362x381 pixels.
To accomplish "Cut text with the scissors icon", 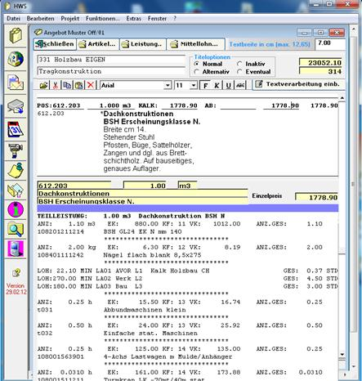I will (56, 85).
